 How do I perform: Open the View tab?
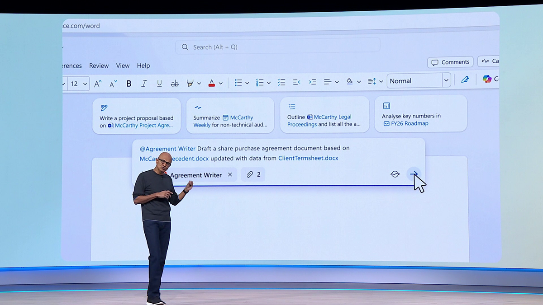click(123, 66)
